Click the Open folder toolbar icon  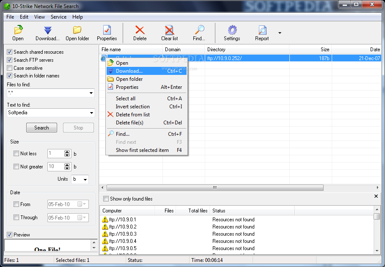pyautogui.click(x=77, y=30)
